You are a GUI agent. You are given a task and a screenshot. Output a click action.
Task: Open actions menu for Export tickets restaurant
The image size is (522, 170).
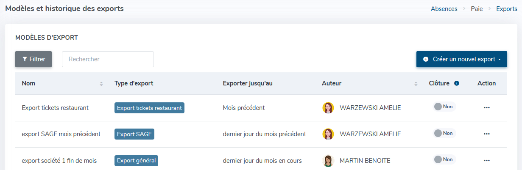pyautogui.click(x=486, y=108)
